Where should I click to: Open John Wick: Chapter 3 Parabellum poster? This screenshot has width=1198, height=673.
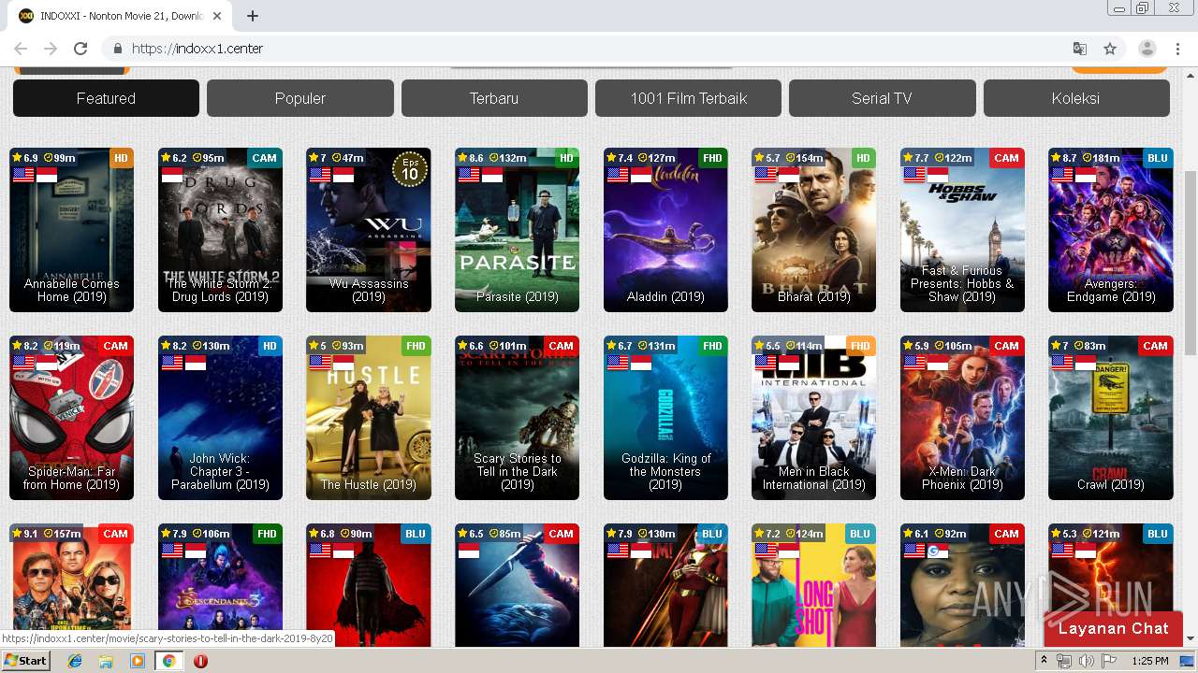[220, 418]
